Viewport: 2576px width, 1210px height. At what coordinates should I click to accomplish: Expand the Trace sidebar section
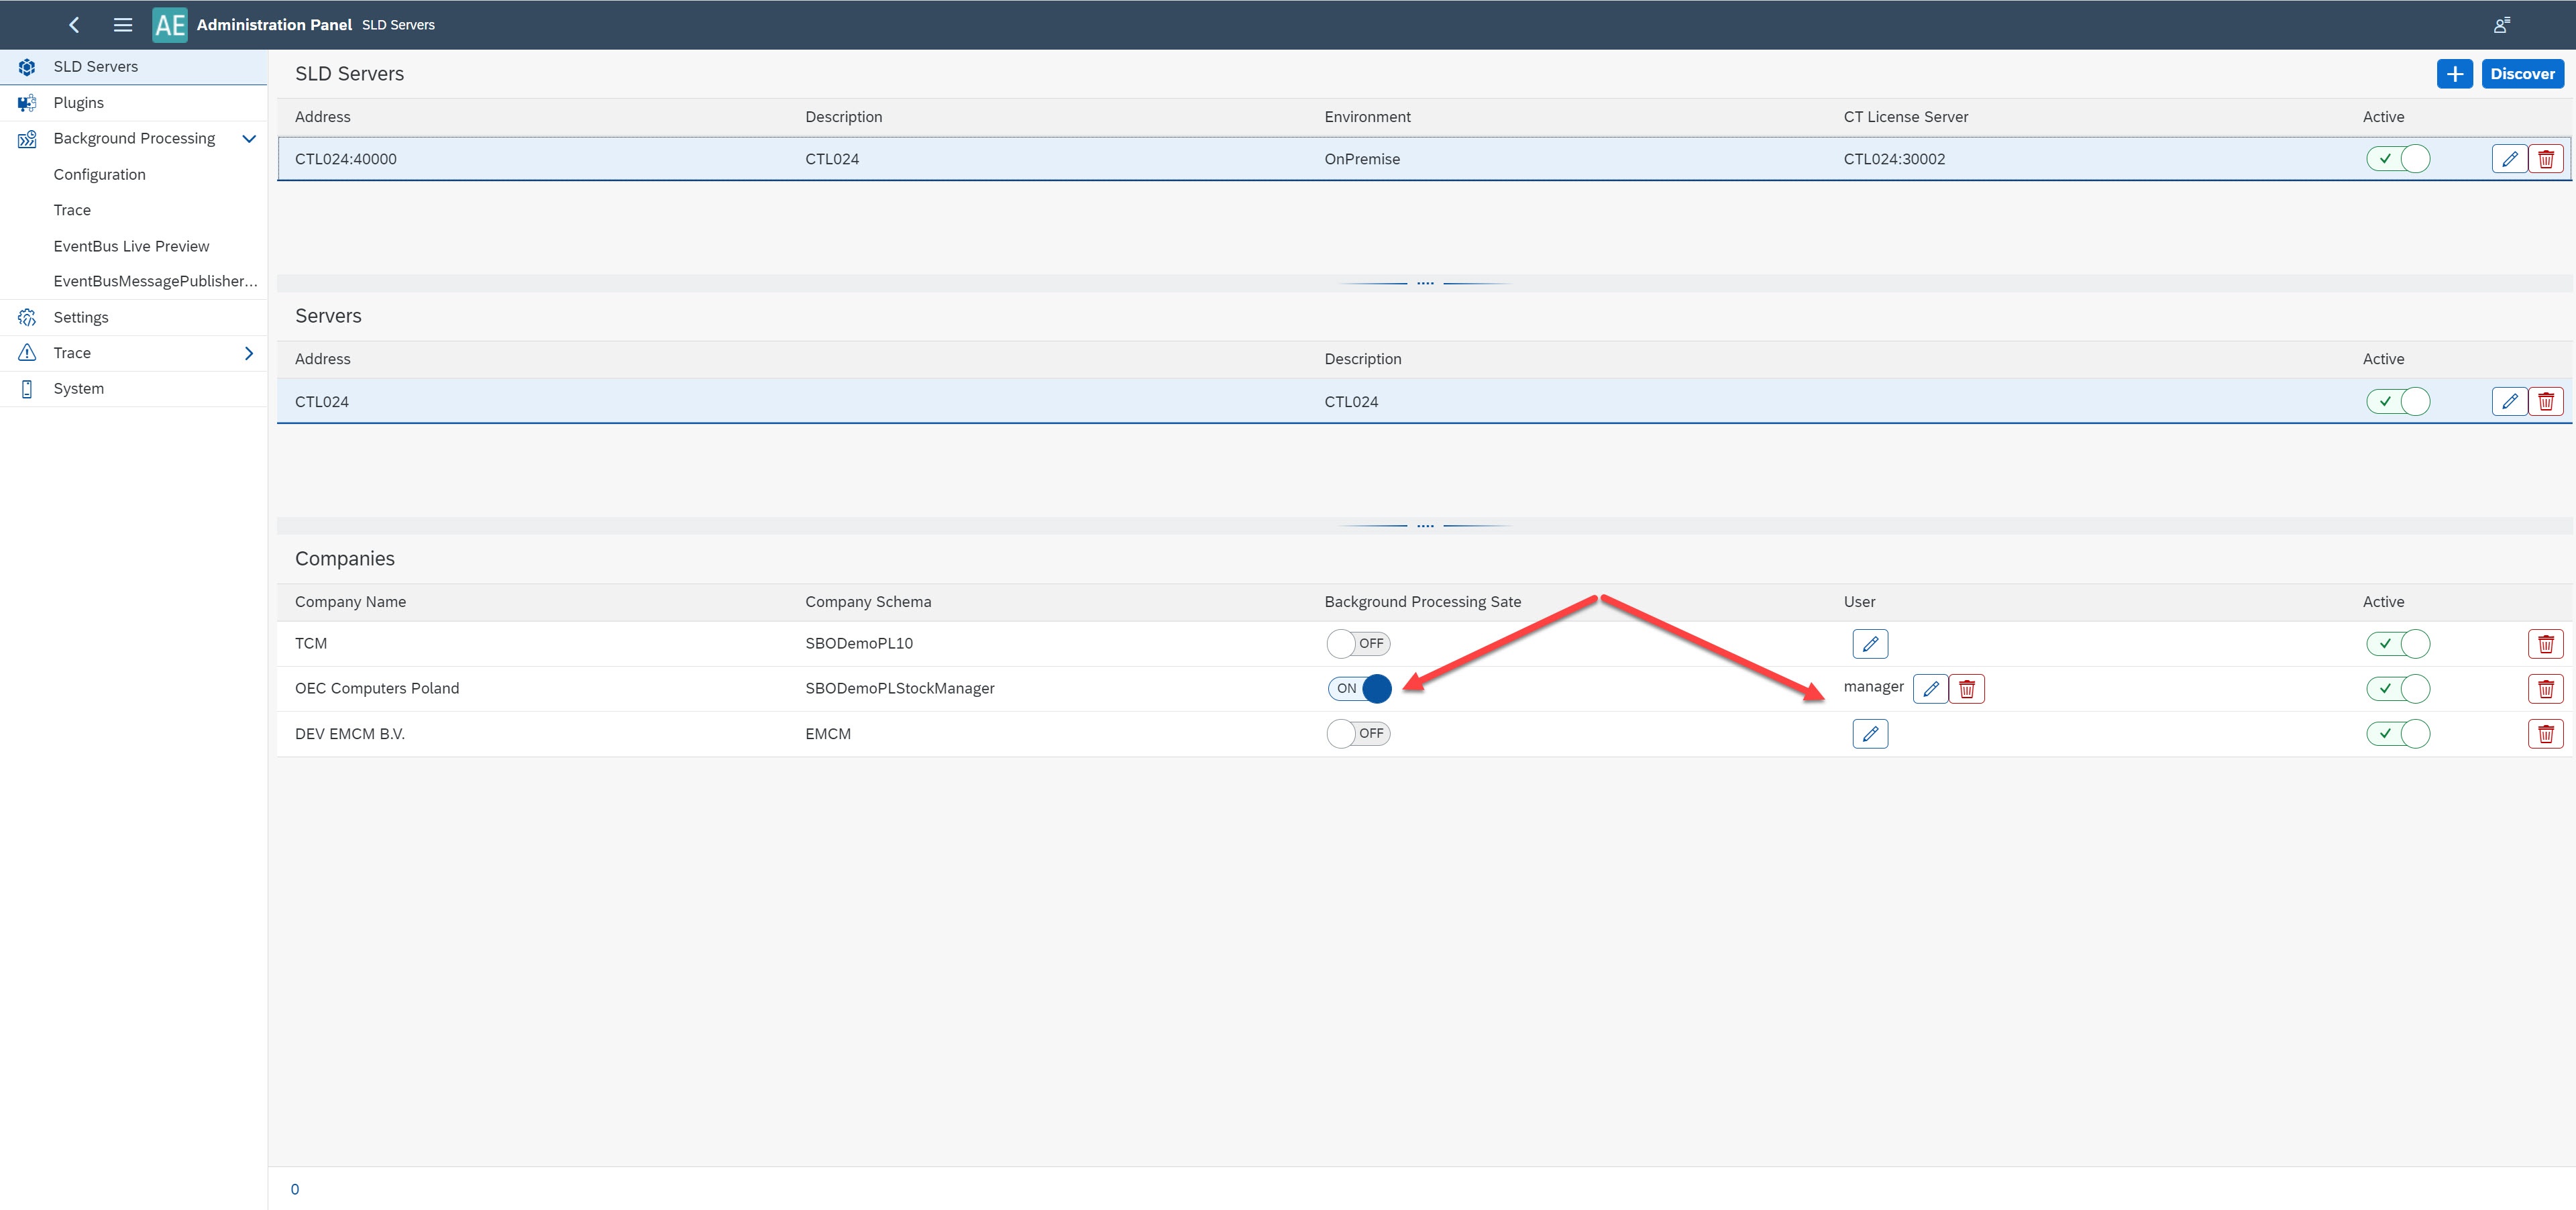(248, 352)
